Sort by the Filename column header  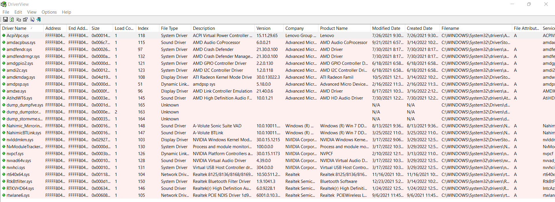click(476, 28)
